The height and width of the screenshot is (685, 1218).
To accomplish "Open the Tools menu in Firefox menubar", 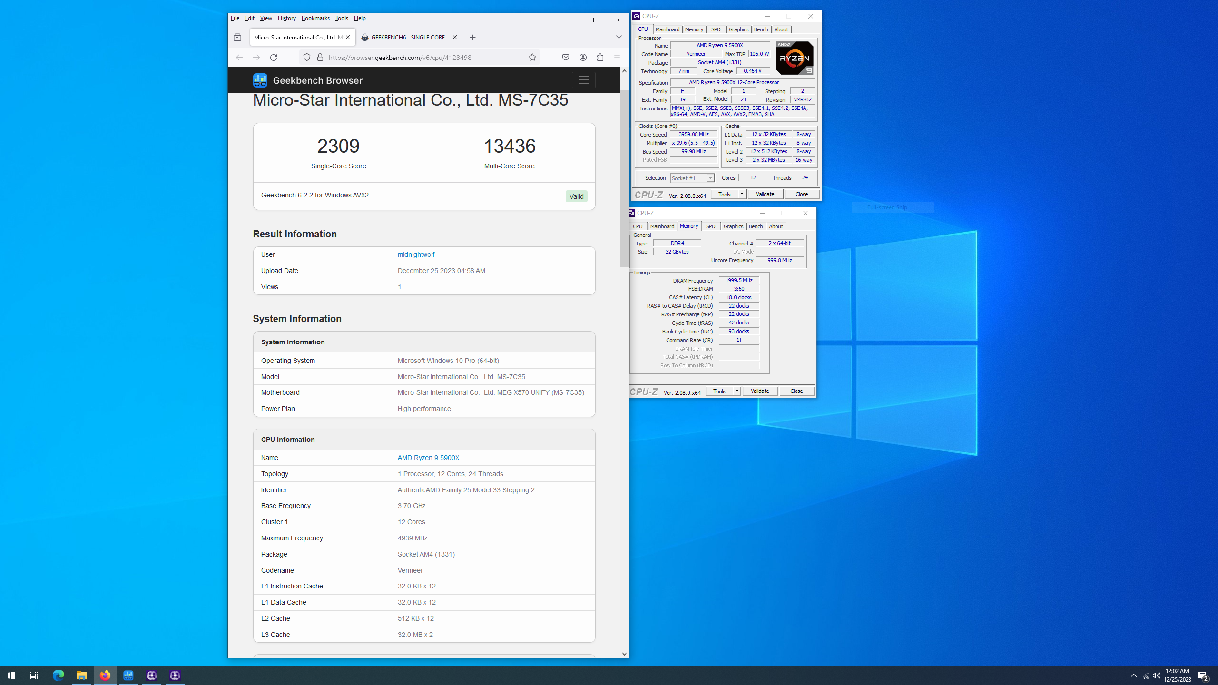I will 342,18.
